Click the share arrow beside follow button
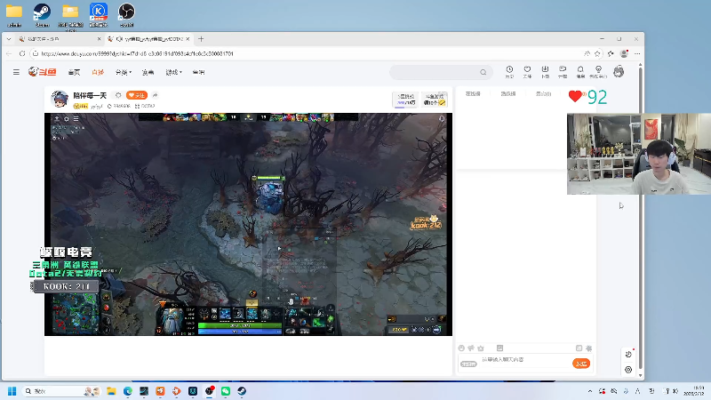 point(155,95)
